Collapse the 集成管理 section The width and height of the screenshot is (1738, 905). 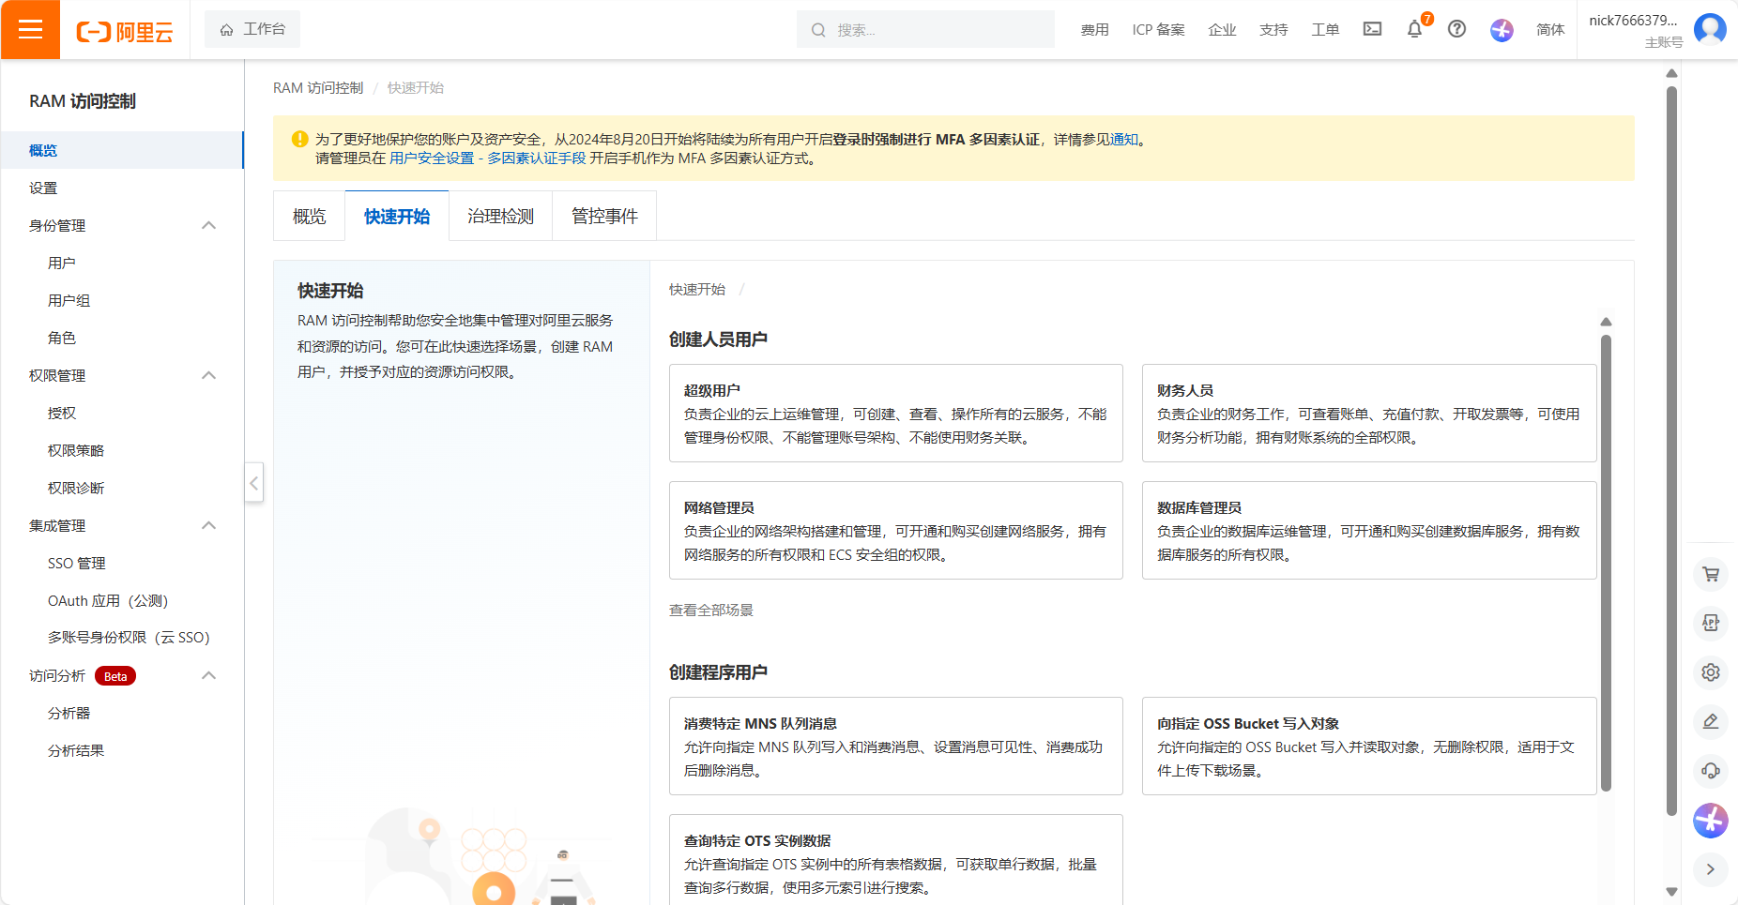209,525
